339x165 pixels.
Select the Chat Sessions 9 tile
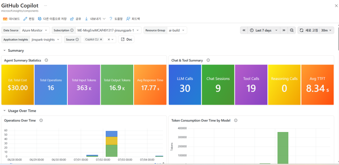pyautogui.click(x=218, y=85)
